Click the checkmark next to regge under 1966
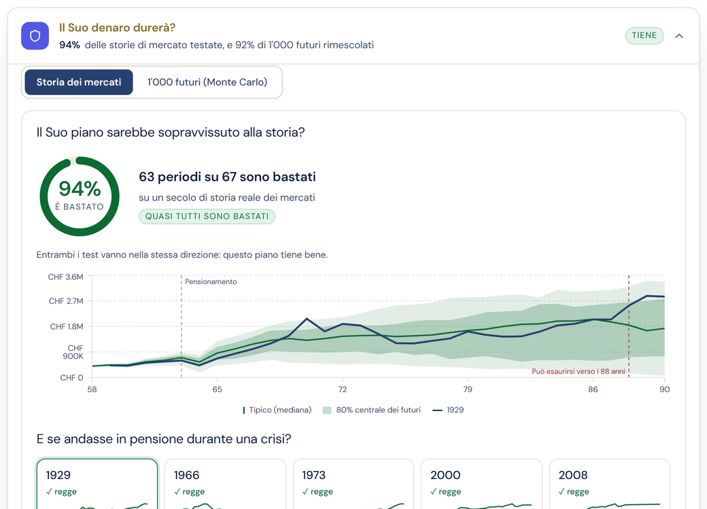This screenshot has height=509, width=707. click(x=177, y=492)
